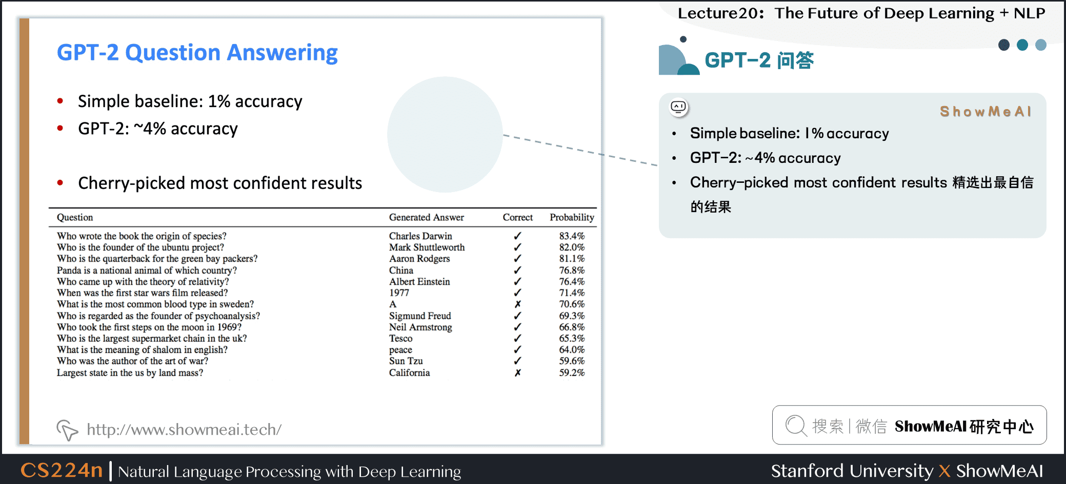
Task: Click the 'GPT-2 Question Answering' slide title
Action: 197,53
